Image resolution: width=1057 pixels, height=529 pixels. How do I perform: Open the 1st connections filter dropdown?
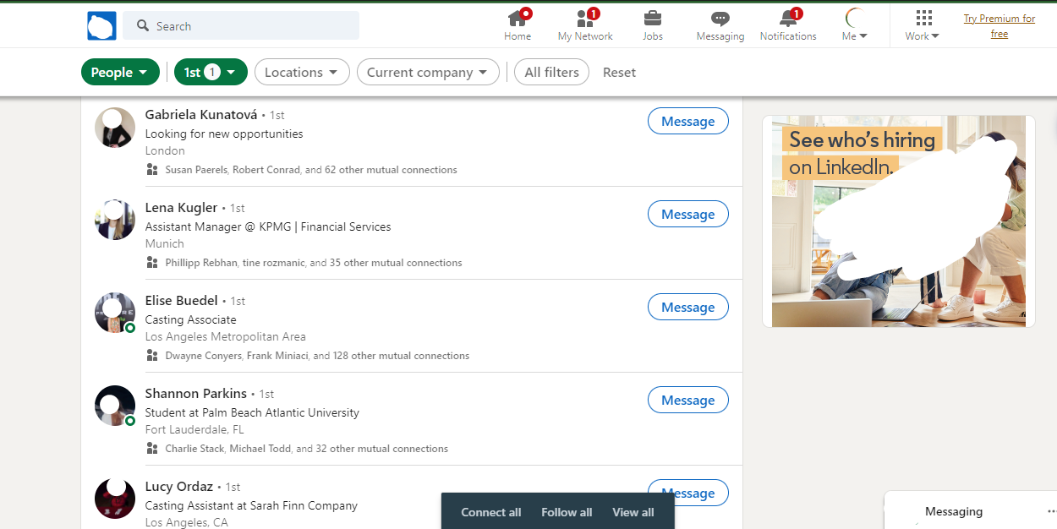[x=211, y=72]
